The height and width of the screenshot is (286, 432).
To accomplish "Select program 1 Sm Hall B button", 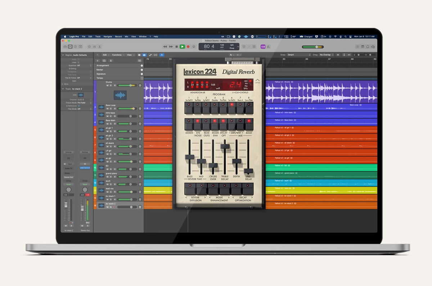I will pyautogui.click(x=189, y=107).
